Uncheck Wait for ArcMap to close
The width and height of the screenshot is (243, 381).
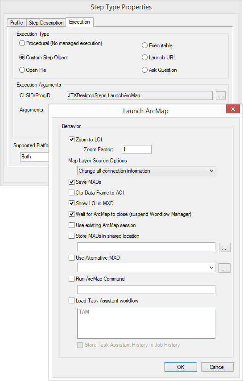click(x=71, y=214)
